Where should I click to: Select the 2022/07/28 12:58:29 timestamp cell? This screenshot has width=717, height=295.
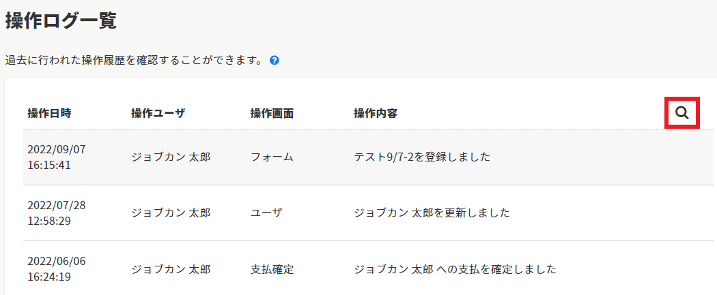coord(57,213)
